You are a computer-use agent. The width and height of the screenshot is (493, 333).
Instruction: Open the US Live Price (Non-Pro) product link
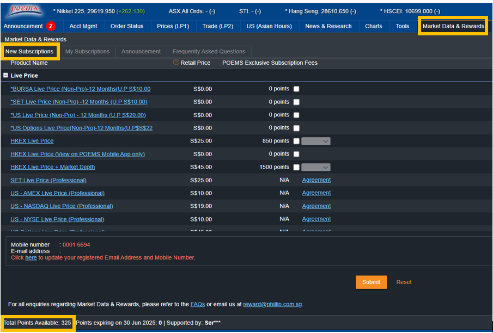[78, 115]
